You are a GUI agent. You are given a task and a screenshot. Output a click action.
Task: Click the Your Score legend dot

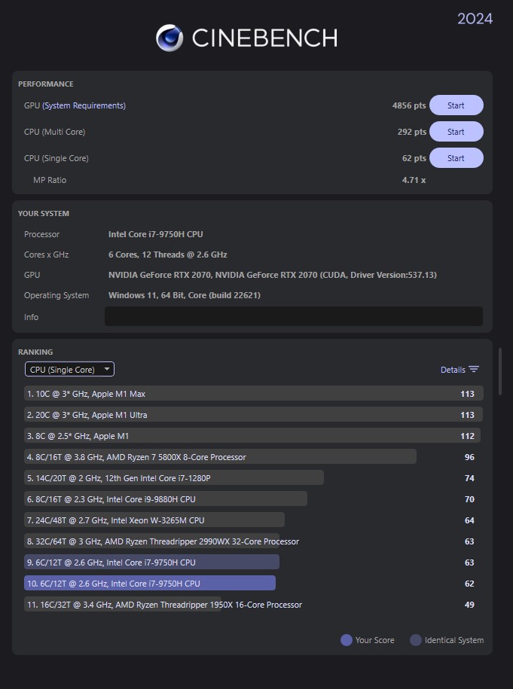point(347,640)
